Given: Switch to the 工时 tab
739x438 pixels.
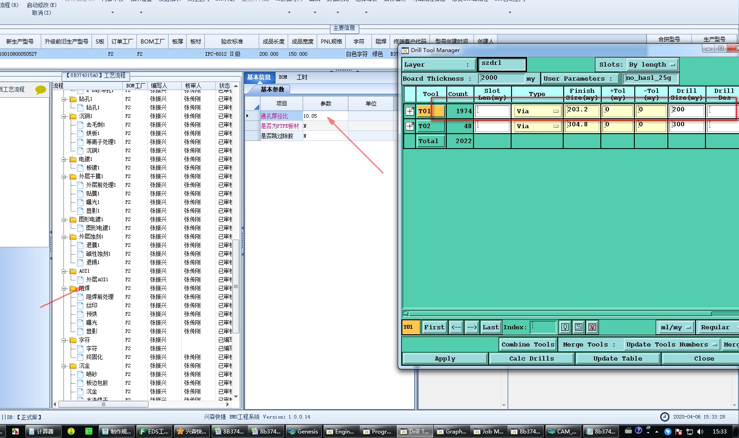Looking at the screenshot, I should click(302, 77).
